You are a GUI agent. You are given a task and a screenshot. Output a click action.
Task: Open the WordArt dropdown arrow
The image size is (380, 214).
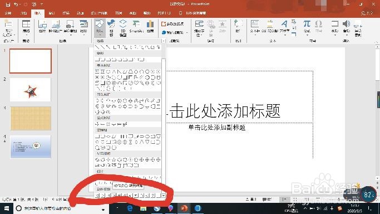[x=285, y=35]
